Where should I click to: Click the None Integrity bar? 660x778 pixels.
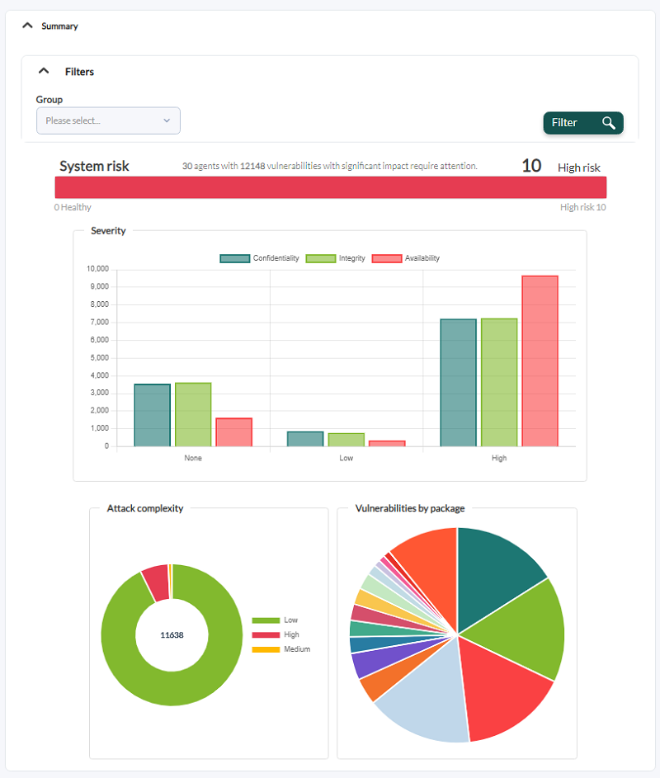tap(193, 414)
